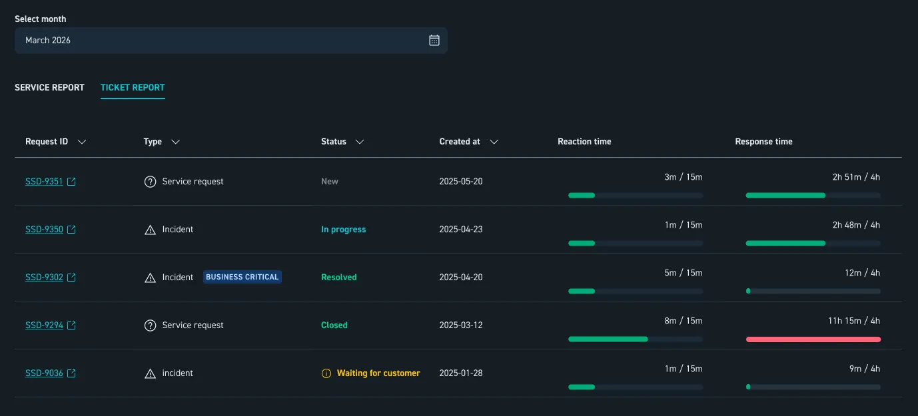Click reaction time bar for SSD-9351
918x416 pixels.
(636, 196)
